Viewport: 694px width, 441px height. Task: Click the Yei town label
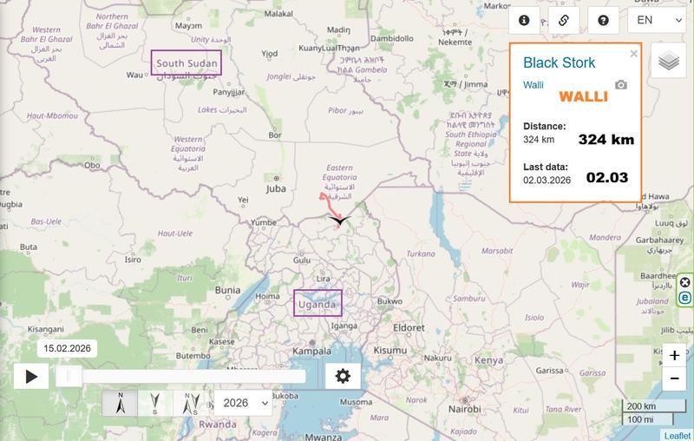click(x=243, y=201)
